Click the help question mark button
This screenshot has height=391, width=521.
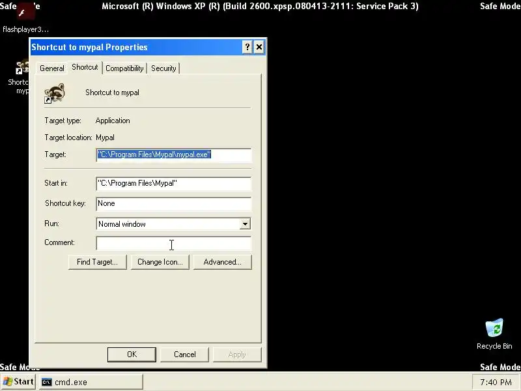[x=247, y=47]
